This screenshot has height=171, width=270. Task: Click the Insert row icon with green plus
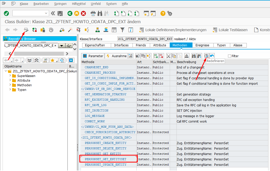[x=156, y=56]
